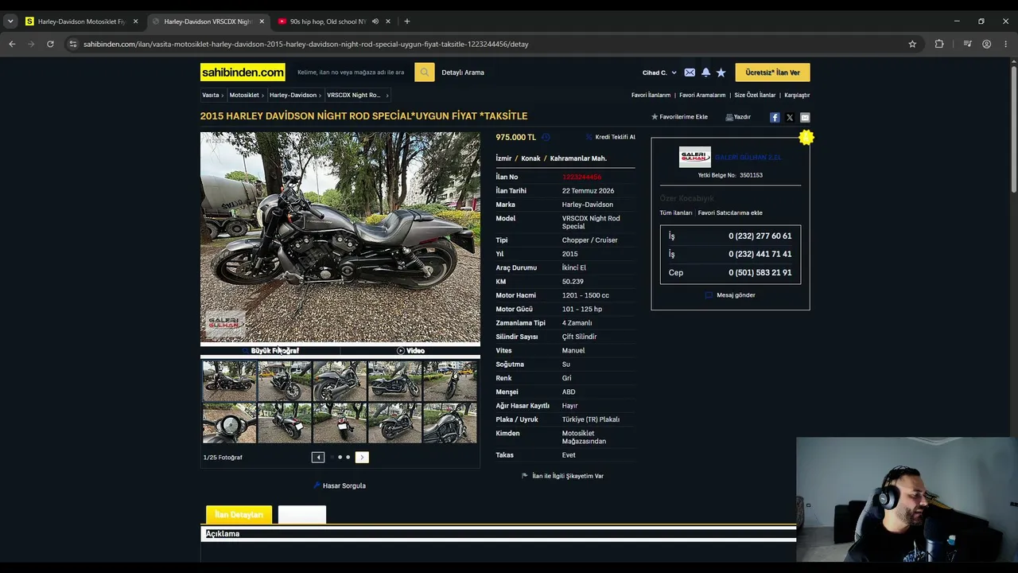This screenshot has width=1018, height=573.
Task: Expand the VRSCDX Night Rod breadcrumb
Action: tap(356, 95)
